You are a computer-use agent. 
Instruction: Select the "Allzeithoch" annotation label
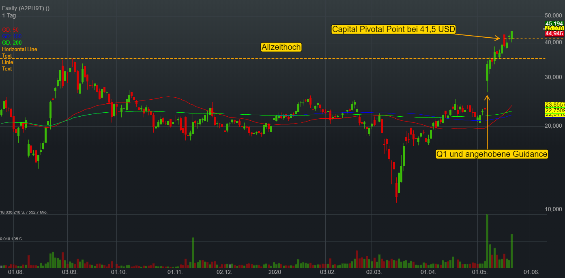pyautogui.click(x=281, y=47)
